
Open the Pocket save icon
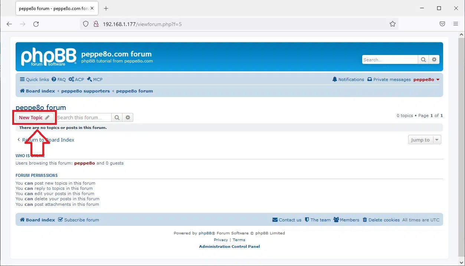click(x=442, y=24)
